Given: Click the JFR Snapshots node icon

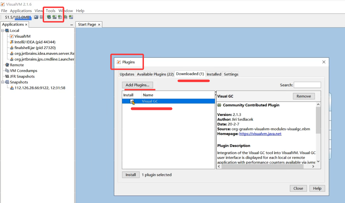Looking at the screenshot, I should 7,76.
